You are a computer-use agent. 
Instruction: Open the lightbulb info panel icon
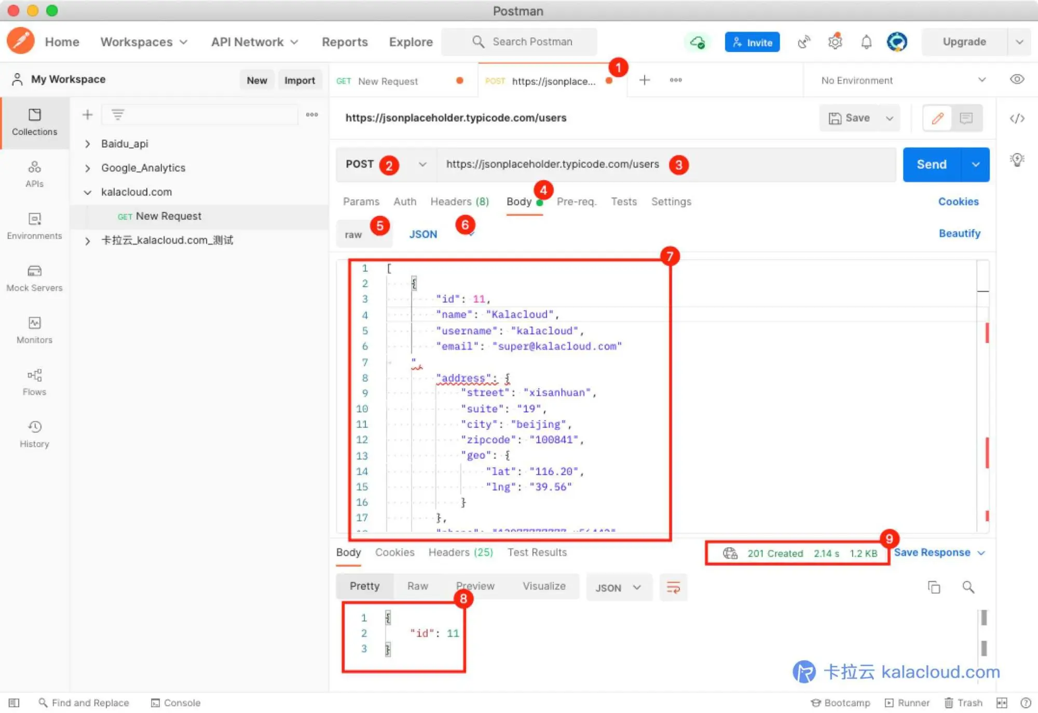point(1017,159)
